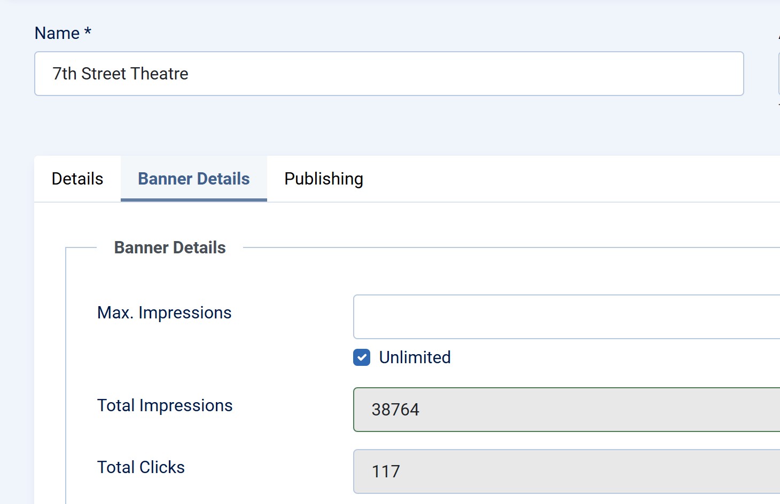Switch to the Details tab
This screenshot has width=780, height=504.
click(77, 179)
